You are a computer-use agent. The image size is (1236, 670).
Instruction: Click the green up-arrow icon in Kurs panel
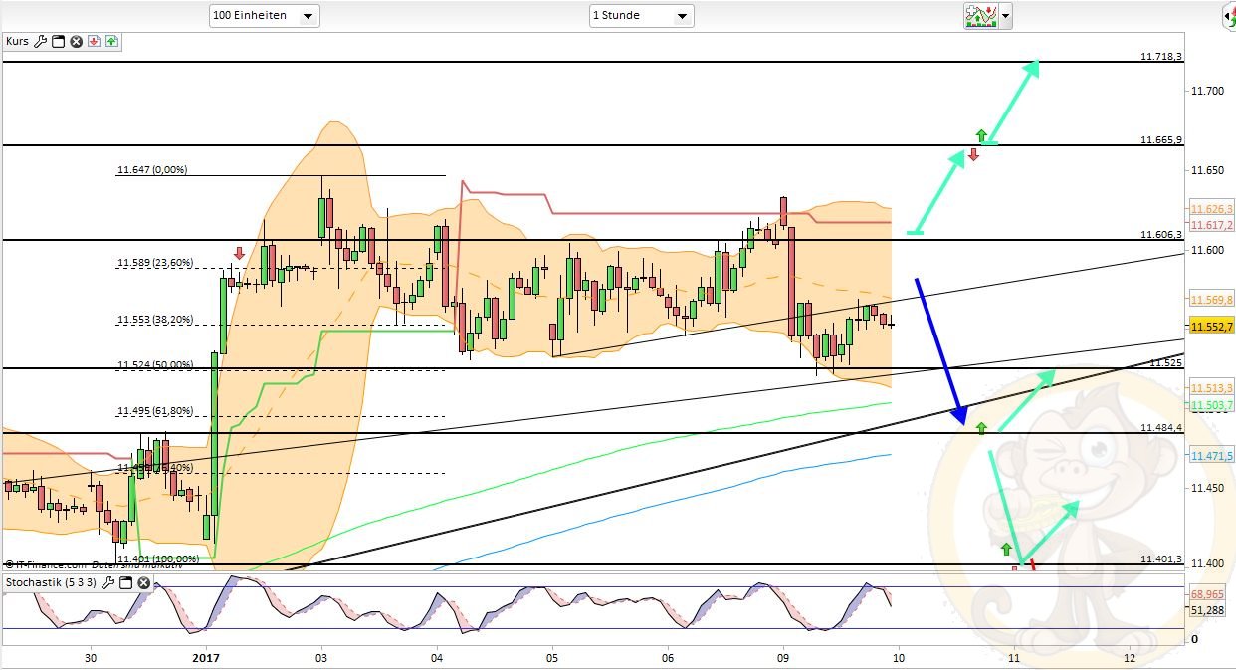tap(110, 42)
